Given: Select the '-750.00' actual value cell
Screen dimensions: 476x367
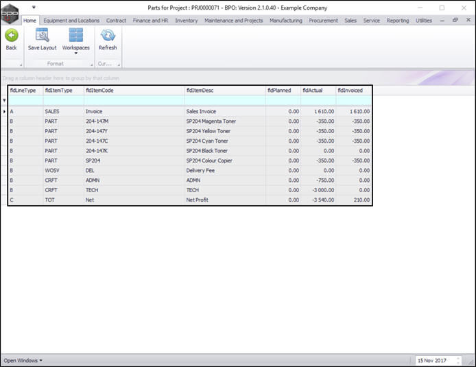Looking at the screenshot, I should point(318,180).
